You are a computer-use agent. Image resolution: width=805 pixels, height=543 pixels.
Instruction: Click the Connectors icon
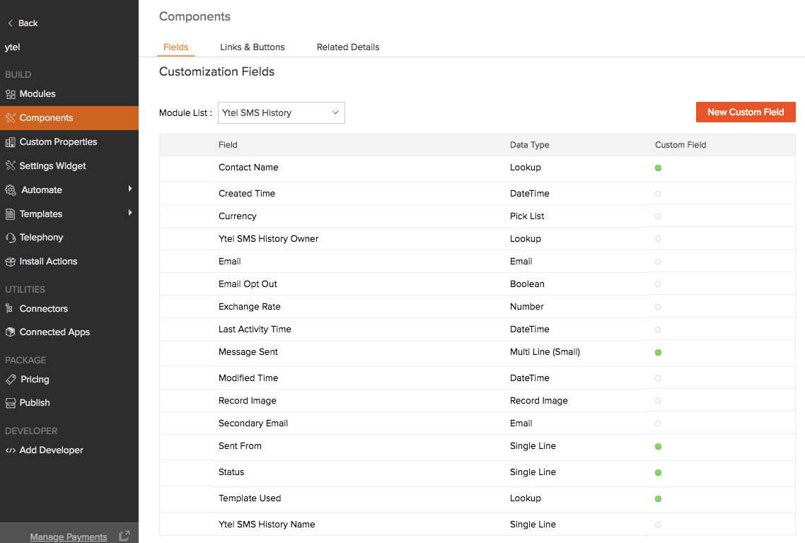9,308
